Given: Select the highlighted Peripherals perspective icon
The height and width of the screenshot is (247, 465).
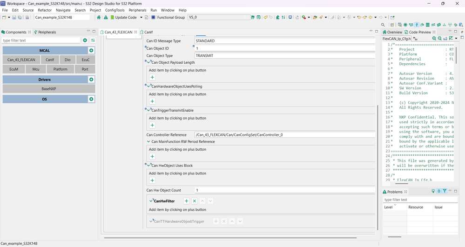Looking at the screenshot, I should pyautogui.click(x=417, y=25).
